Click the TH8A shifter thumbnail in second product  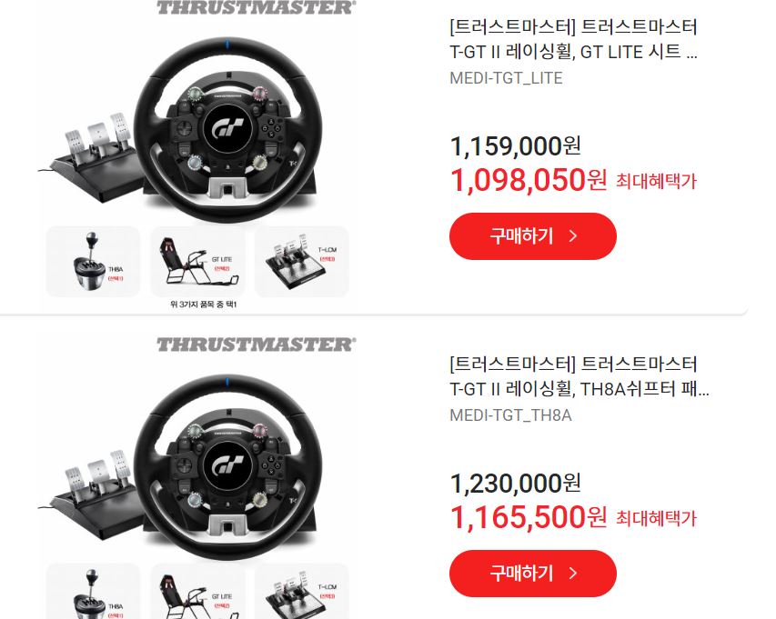pos(93,592)
